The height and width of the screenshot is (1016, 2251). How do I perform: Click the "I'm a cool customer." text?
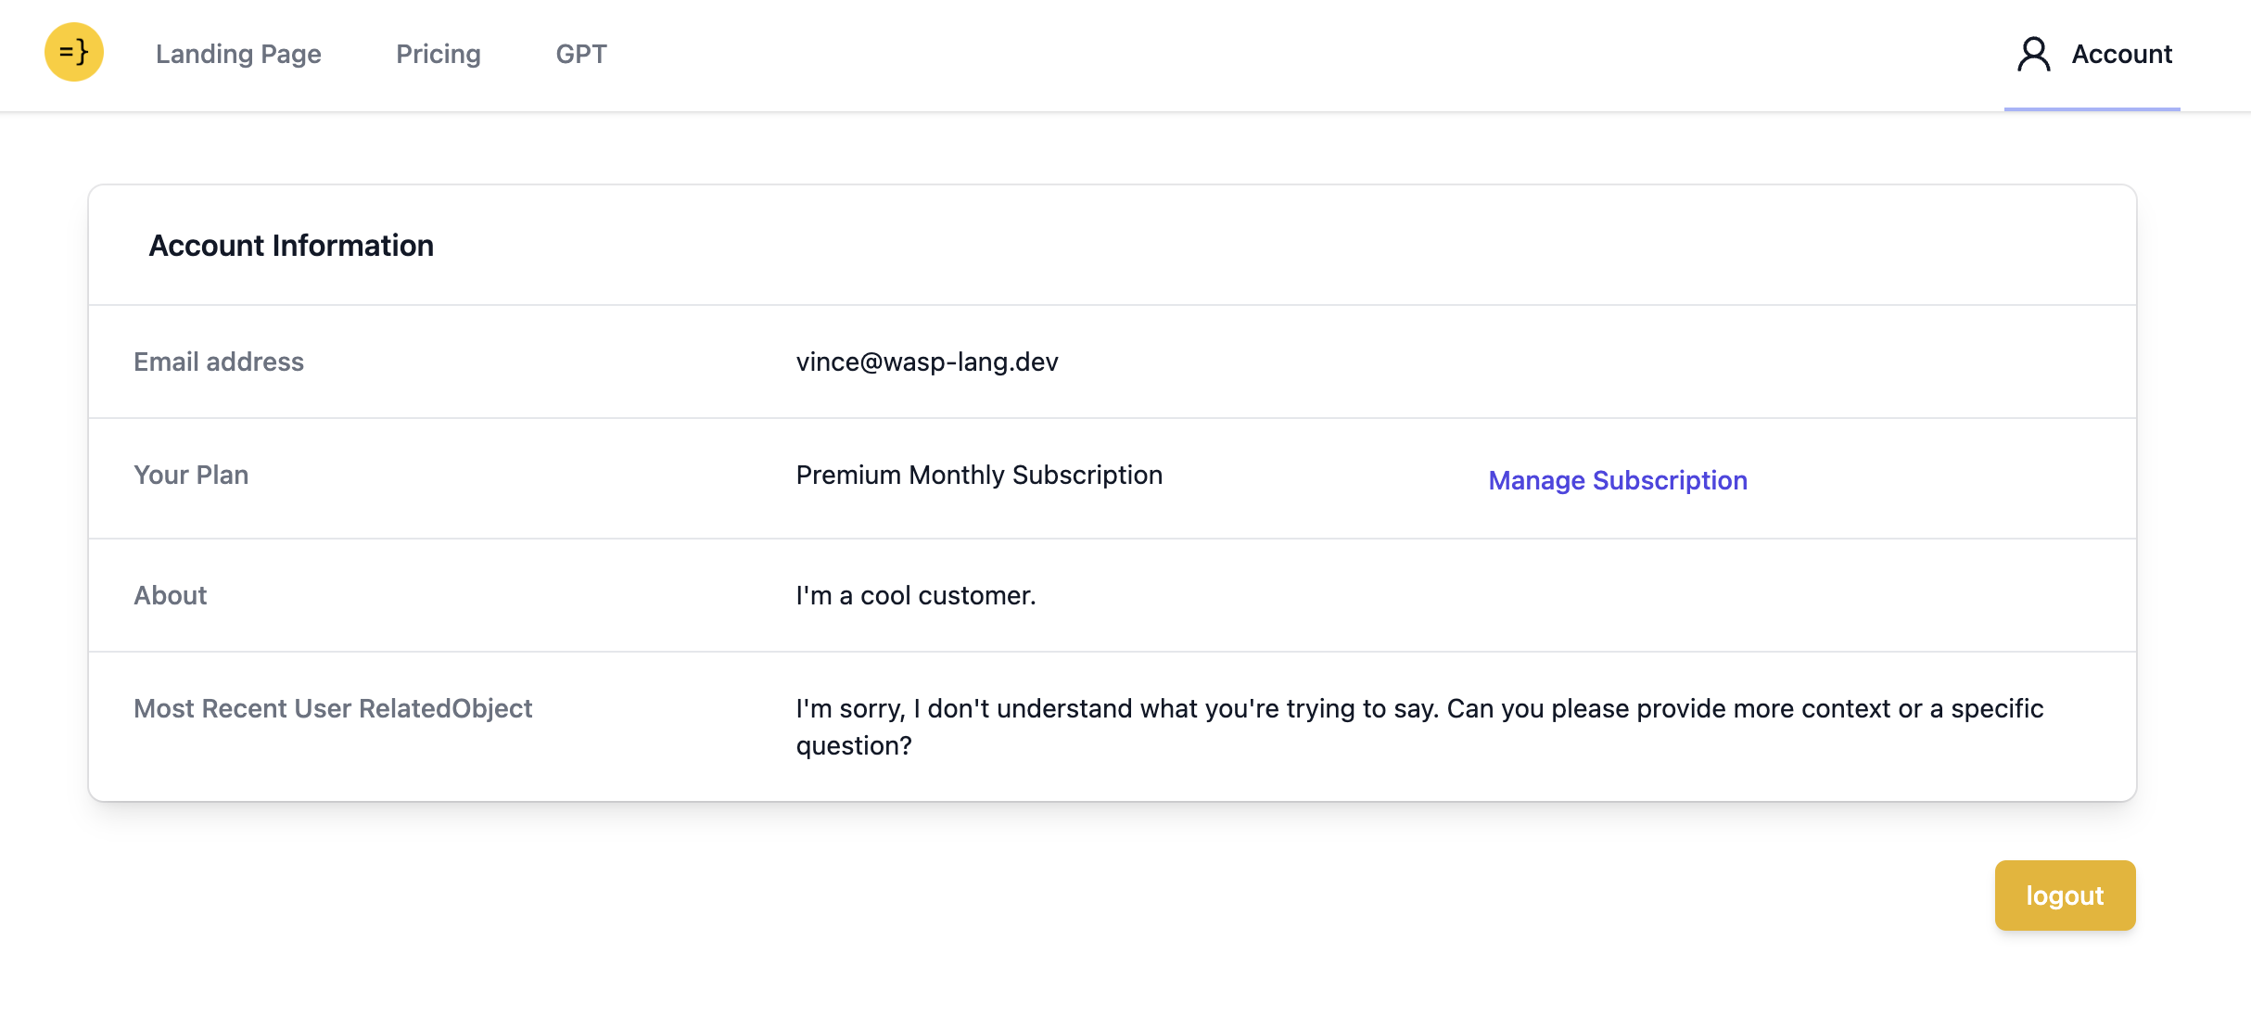pyautogui.click(x=916, y=595)
